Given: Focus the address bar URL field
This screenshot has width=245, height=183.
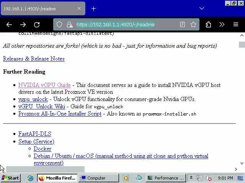Looking at the screenshot, I should (x=126, y=24).
